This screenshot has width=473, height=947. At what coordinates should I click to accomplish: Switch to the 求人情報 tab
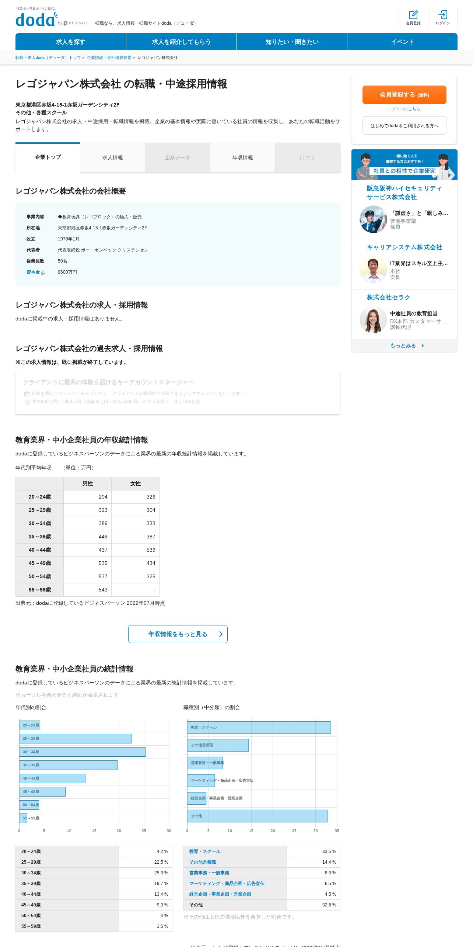click(x=113, y=157)
